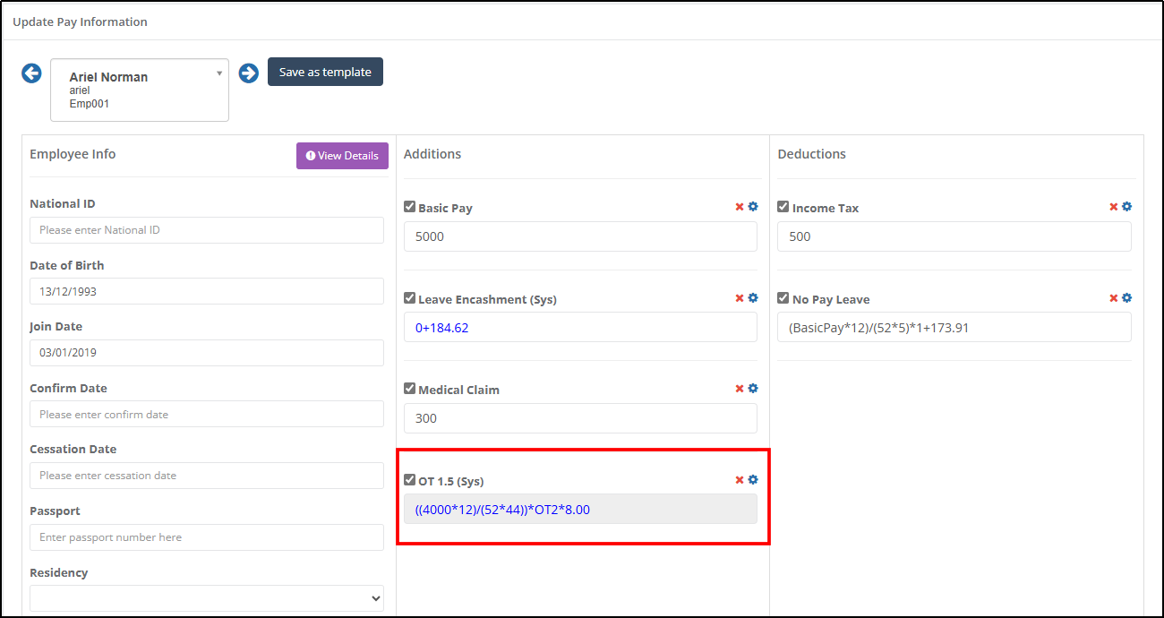Open the Residency dropdown
This screenshot has height=618, width=1164.
click(207, 598)
